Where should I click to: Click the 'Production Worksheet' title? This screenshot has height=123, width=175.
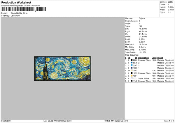point(16,3)
